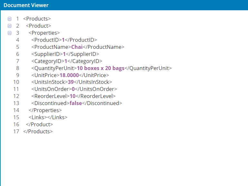Collapse the Product node on line 2

[x=9, y=26]
